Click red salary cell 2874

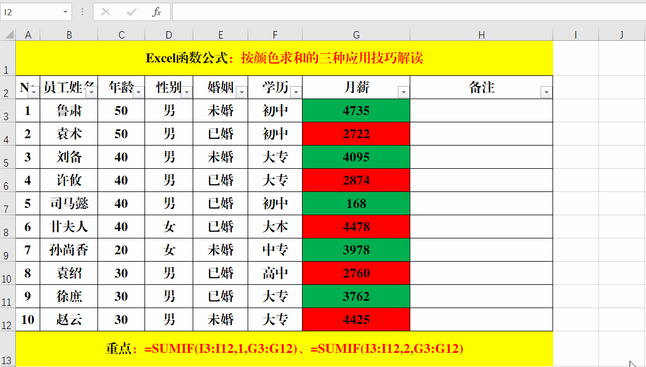[356, 180]
